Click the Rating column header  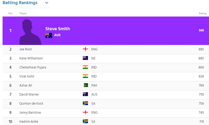[x=203, y=13]
